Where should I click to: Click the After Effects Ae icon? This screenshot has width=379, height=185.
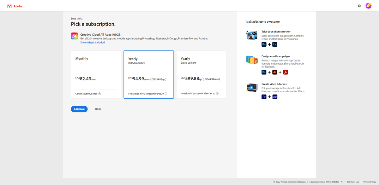tap(275, 97)
